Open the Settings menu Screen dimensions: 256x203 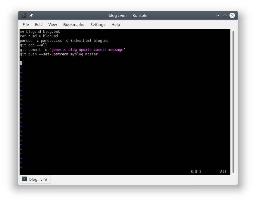(x=98, y=24)
